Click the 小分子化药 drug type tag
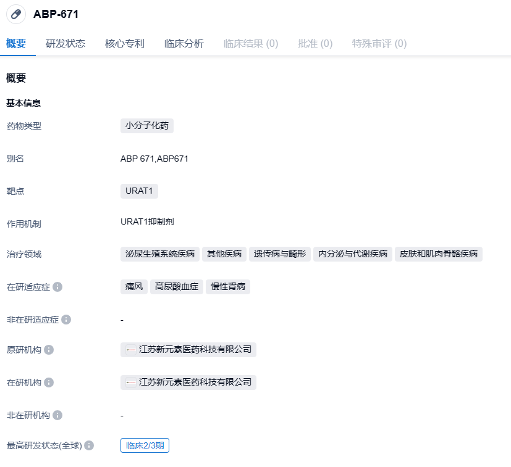This screenshot has width=511, height=467. (147, 126)
